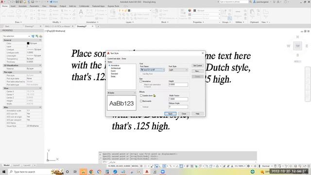This screenshot has height=175, width=311.
Task: Tick Match text orientation to layout checkbox
Action: click(142, 85)
